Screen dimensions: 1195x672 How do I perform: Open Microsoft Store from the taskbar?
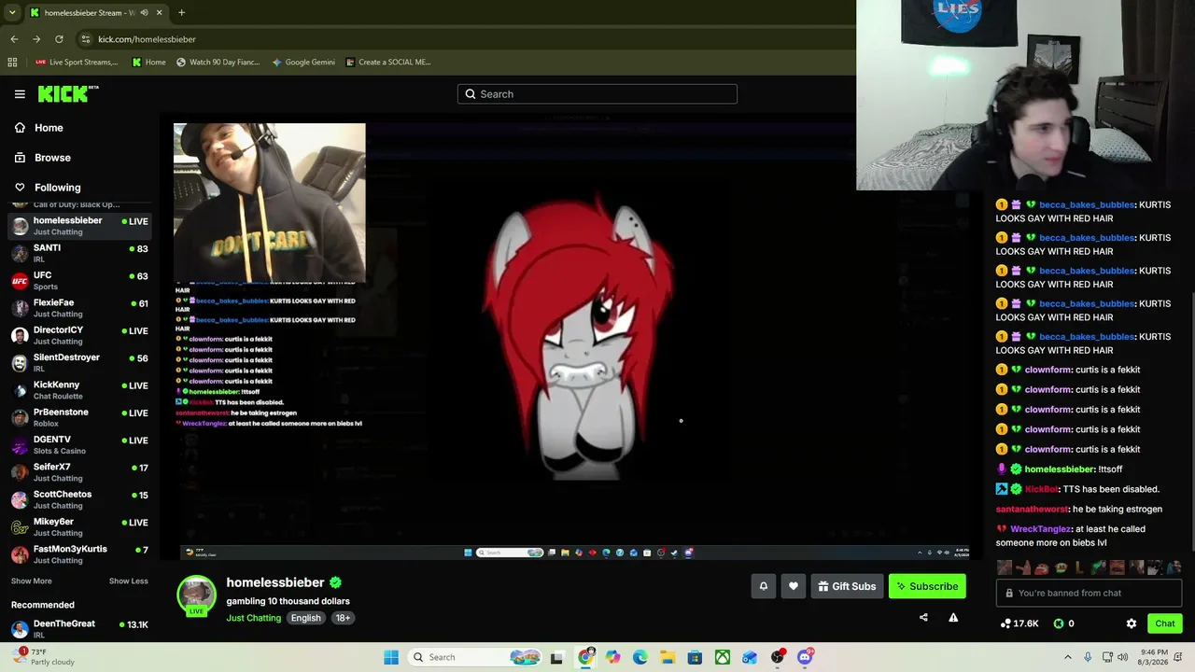click(x=695, y=657)
